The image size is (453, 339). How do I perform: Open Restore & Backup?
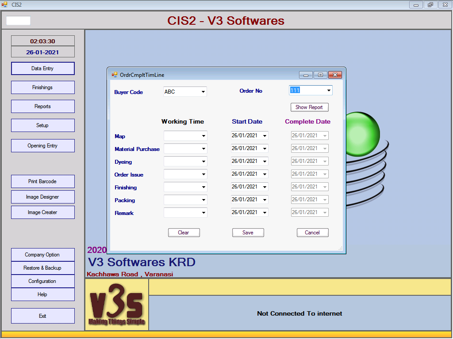pyautogui.click(x=42, y=268)
